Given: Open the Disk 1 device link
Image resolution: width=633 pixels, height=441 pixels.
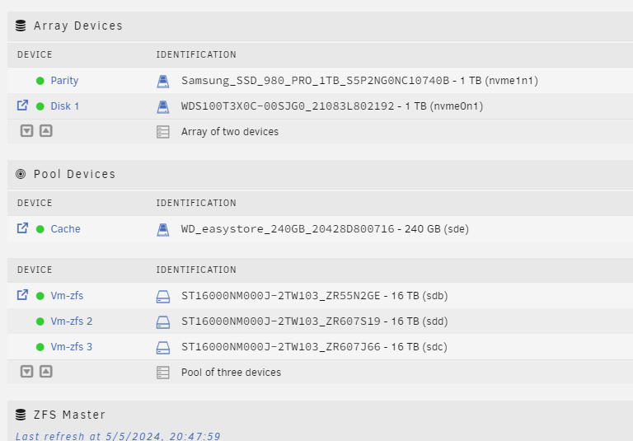Looking at the screenshot, I should click(x=64, y=106).
